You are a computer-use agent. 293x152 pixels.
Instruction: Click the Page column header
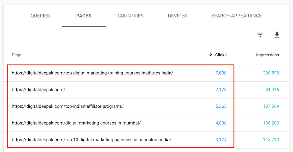[17, 55]
